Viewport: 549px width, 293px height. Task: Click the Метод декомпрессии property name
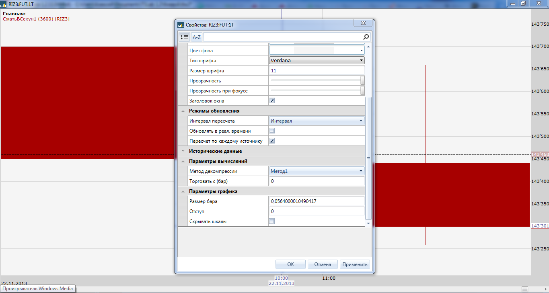click(x=213, y=171)
